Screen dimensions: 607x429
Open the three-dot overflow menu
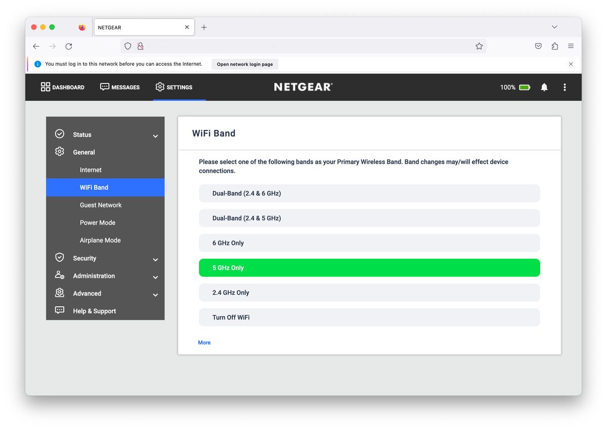click(x=565, y=87)
